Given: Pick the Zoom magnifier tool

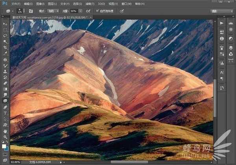Looking at the screenshot, I should click(5, 137).
